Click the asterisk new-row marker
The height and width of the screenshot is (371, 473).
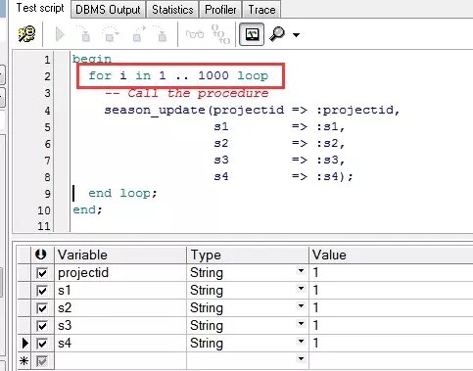pos(24,361)
